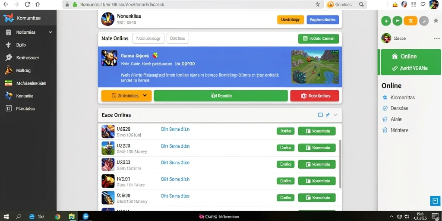Open the Komumitas logo in sidebar

click(9, 18)
